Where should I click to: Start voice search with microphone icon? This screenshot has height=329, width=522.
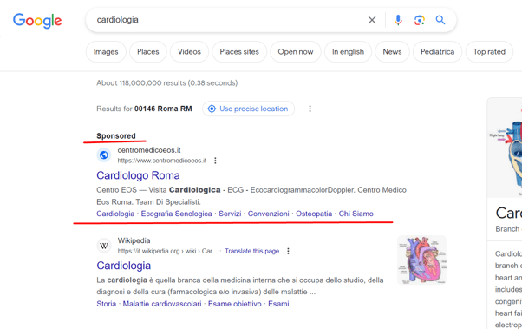point(398,20)
